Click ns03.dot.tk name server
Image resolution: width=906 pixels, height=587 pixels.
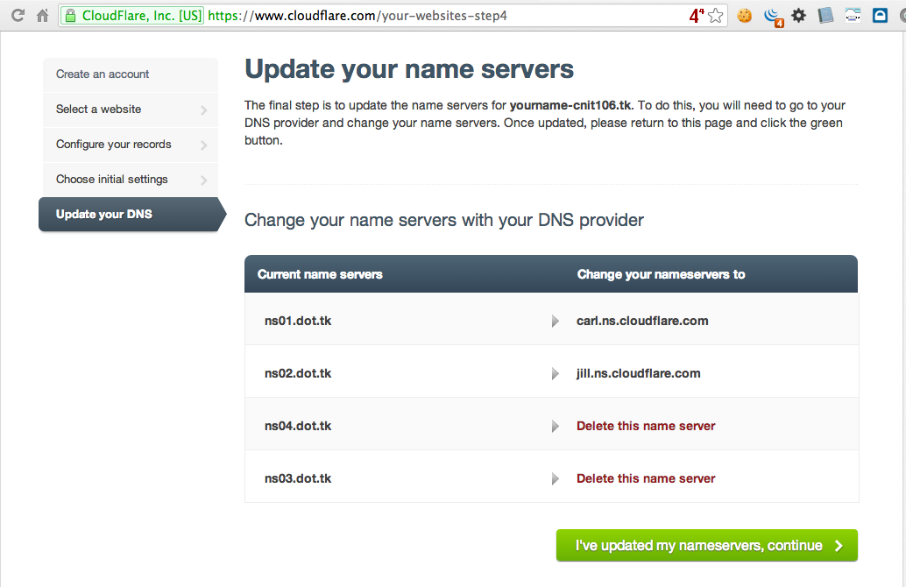298,479
